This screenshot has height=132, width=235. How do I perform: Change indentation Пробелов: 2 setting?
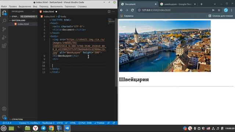pyautogui.click(x=48, y=123)
